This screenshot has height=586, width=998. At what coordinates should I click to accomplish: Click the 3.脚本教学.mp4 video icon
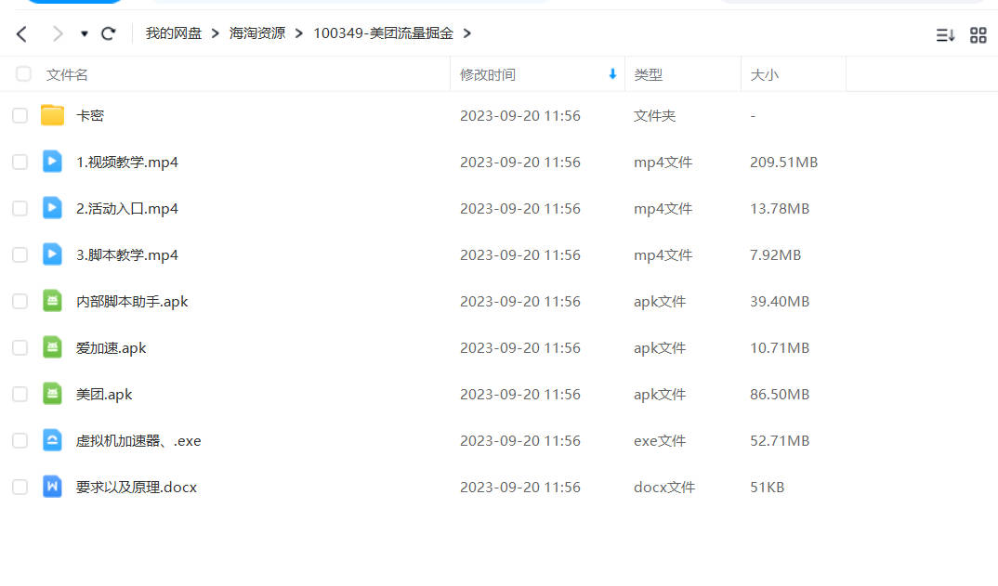click(x=52, y=254)
